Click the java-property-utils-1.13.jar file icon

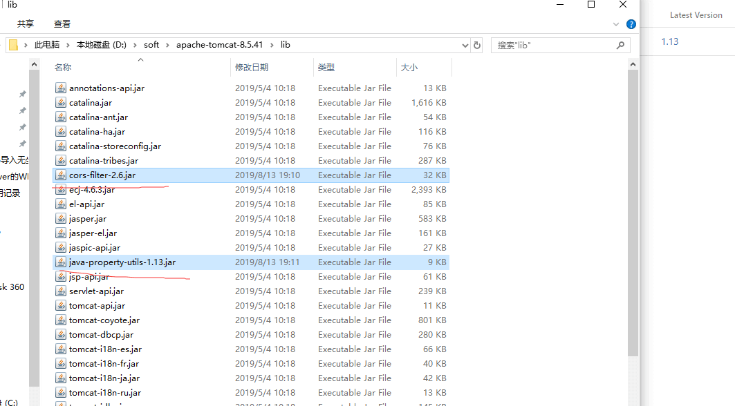click(61, 262)
